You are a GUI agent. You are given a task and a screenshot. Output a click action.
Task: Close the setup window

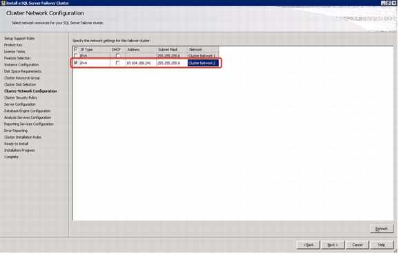point(394,3)
